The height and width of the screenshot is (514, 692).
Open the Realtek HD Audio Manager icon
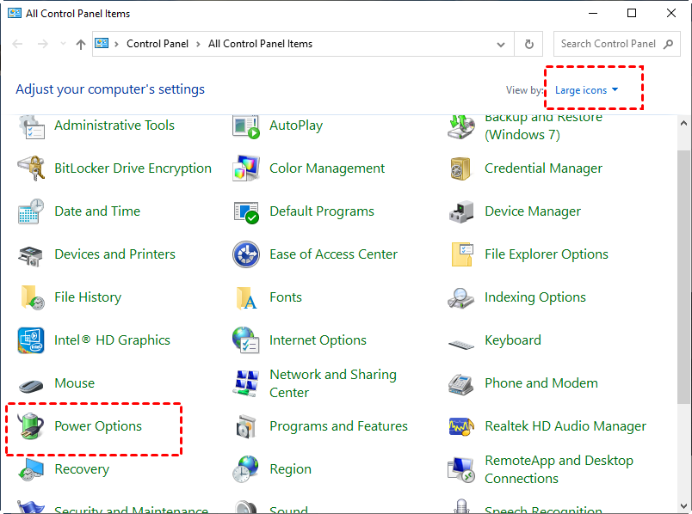click(x=461, y=426)
